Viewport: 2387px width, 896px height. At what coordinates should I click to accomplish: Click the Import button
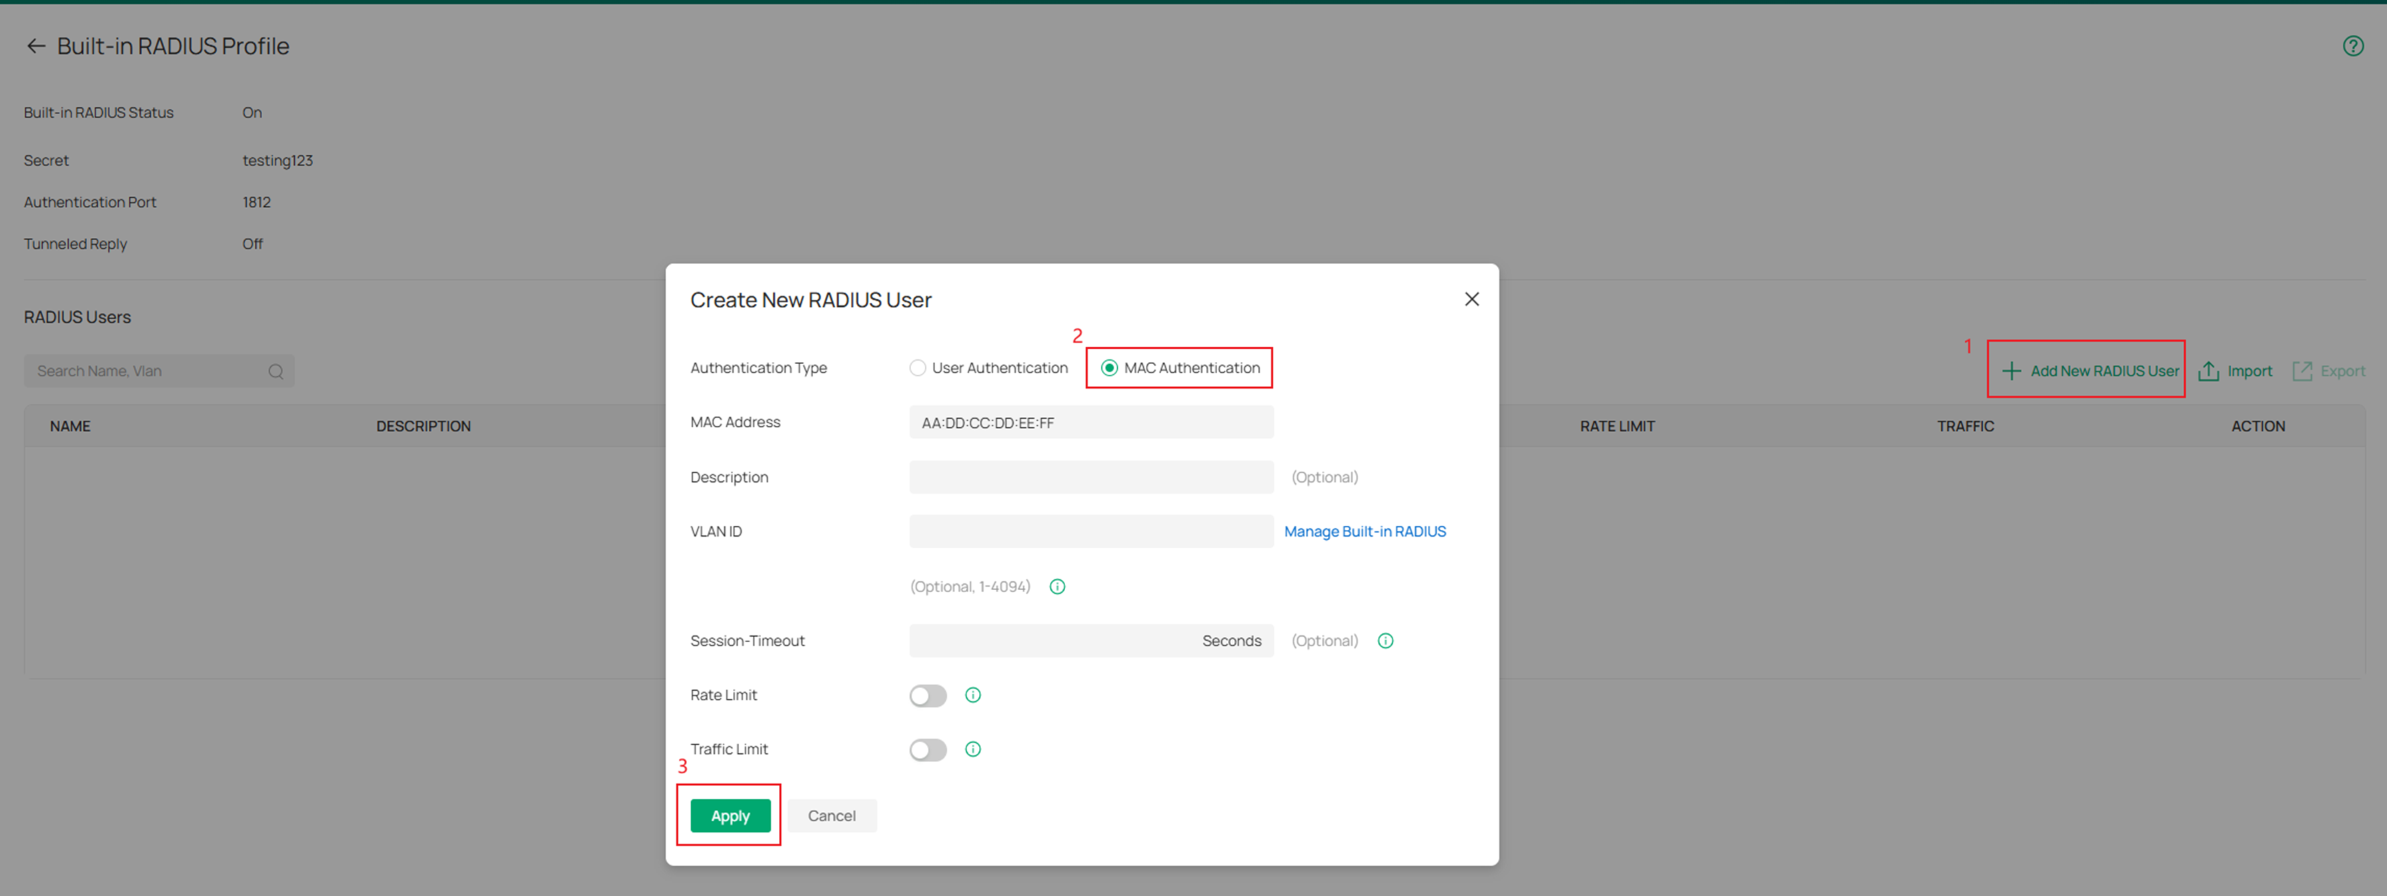pos(2235,371)
